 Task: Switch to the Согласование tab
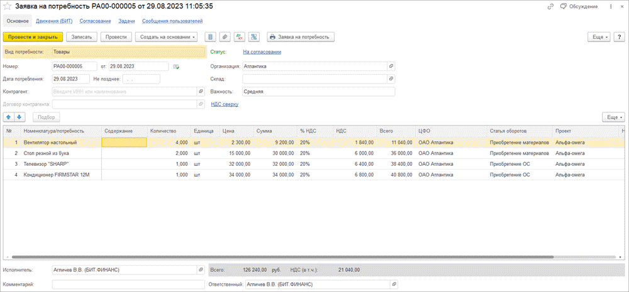pyautogui.click(x=96, y=21)
